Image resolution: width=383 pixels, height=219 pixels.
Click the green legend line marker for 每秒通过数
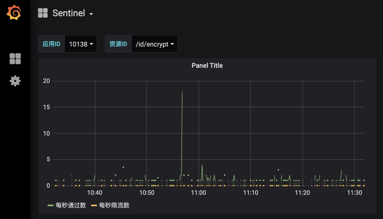[x=50, y=205]
